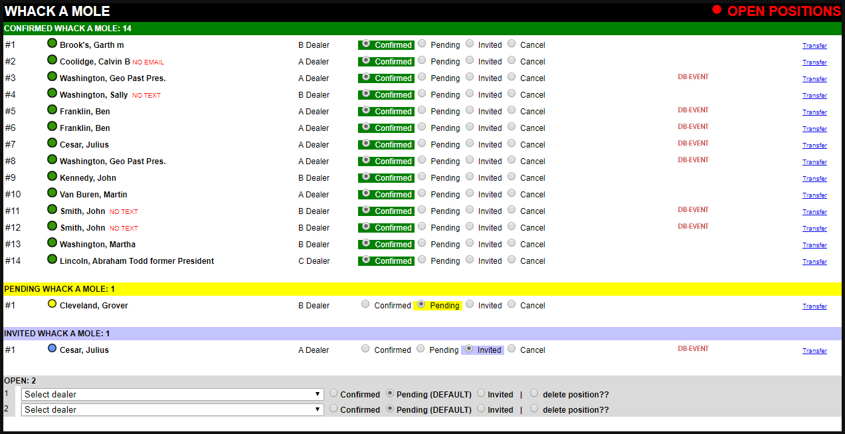Click Transfer link for Lincoln, Abraham
845x434 pixels.
(814, 262)
